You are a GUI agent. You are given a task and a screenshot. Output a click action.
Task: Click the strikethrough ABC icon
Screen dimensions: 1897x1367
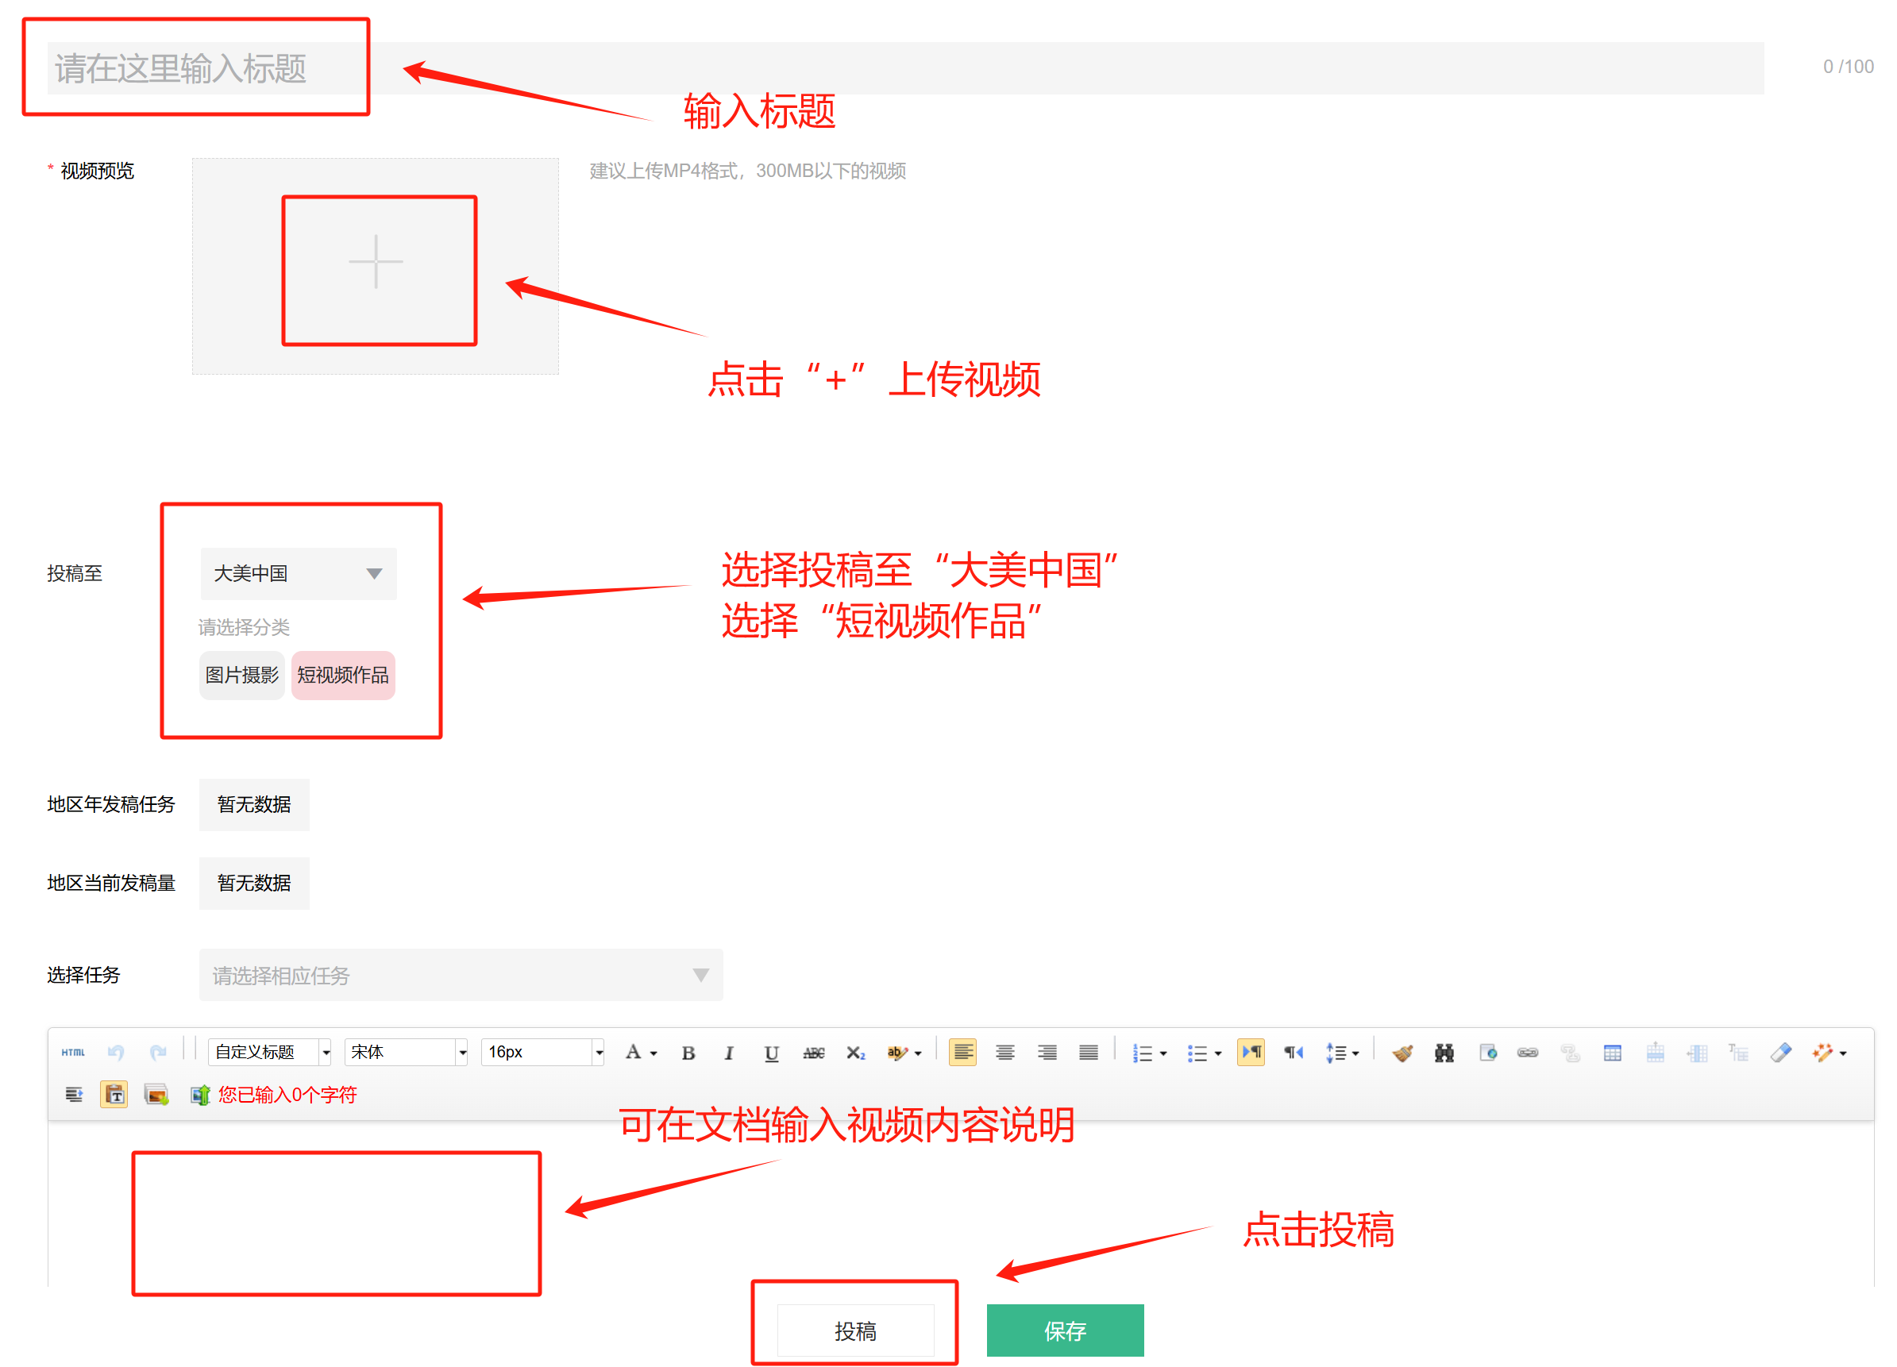point(813,1053)
